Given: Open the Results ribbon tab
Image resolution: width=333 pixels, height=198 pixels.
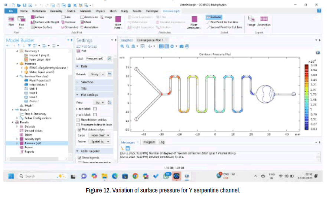Looking at the screenshot, I should click(137, 11).
